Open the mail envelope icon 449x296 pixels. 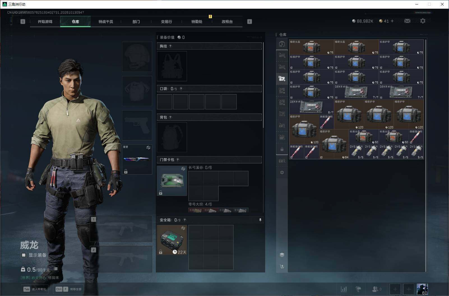coord(407,21)
